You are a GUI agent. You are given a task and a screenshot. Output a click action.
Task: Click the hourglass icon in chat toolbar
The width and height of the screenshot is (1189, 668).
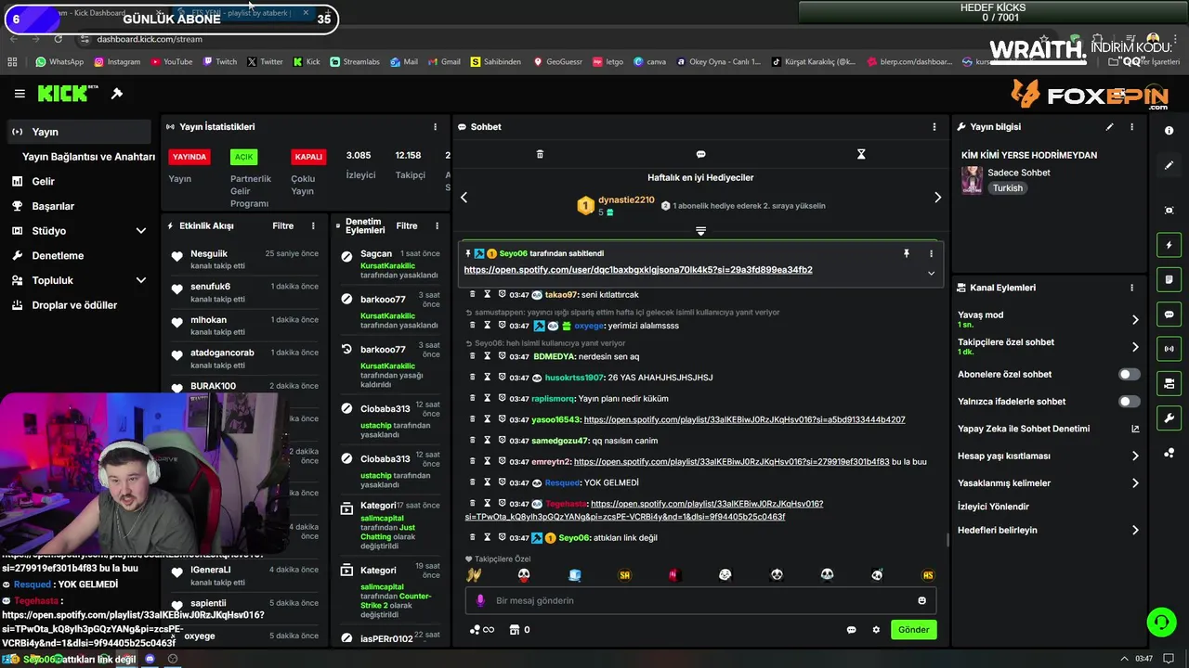click(x=861, y=154)
